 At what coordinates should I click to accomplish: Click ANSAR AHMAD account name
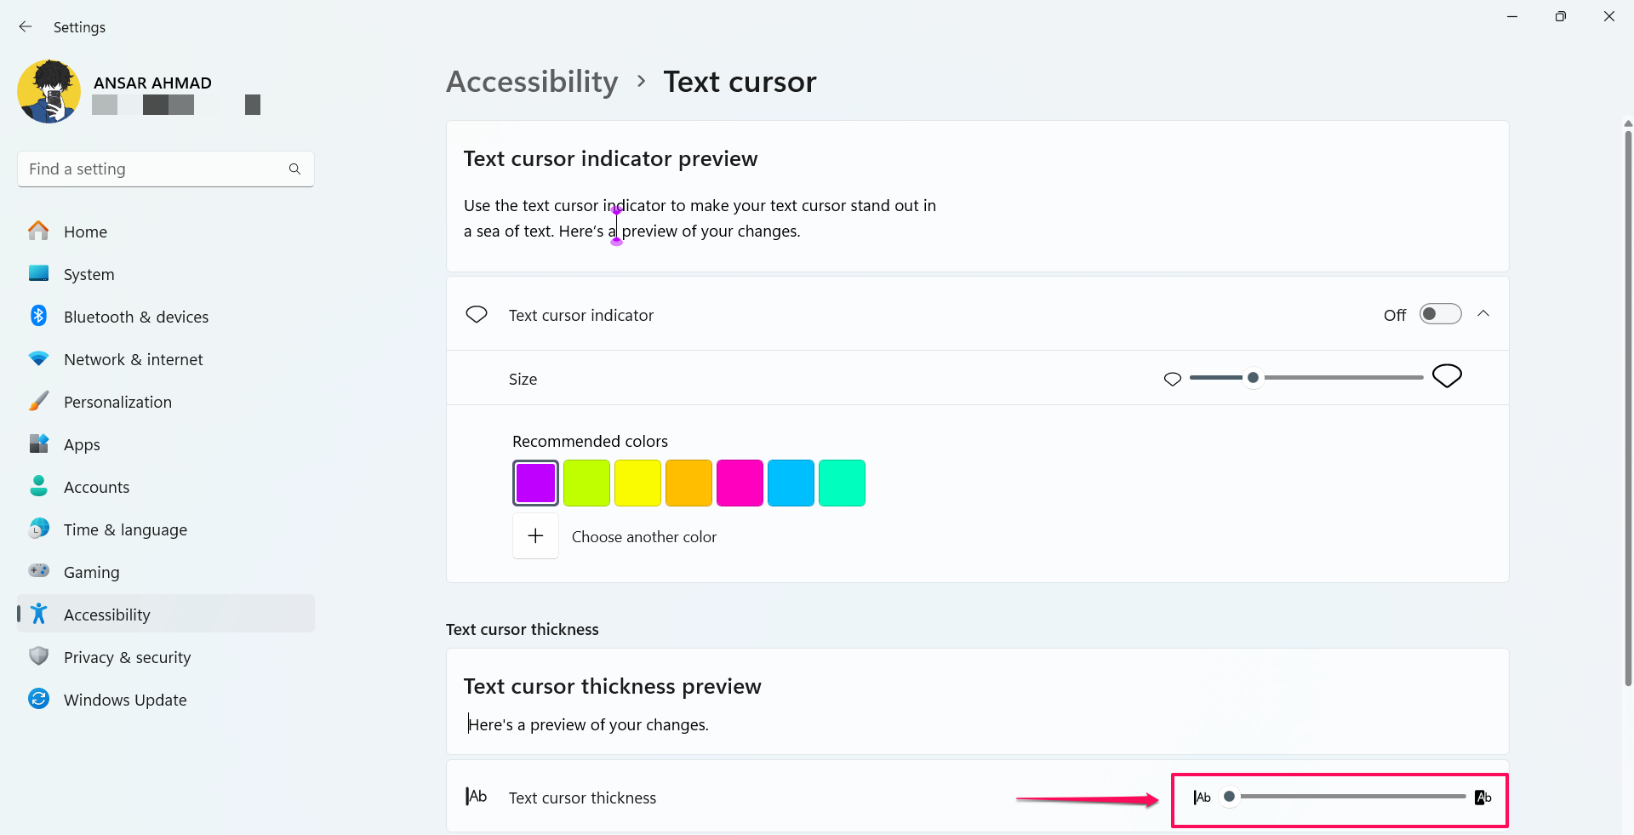click(x=152, y=83)
